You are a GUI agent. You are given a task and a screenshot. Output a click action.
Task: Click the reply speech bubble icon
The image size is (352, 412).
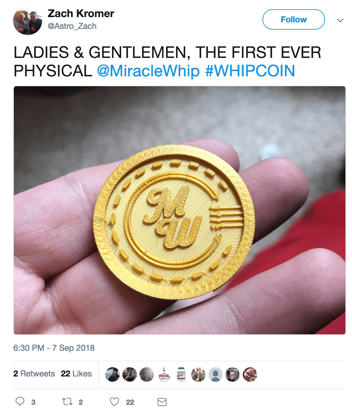[20, 401]
